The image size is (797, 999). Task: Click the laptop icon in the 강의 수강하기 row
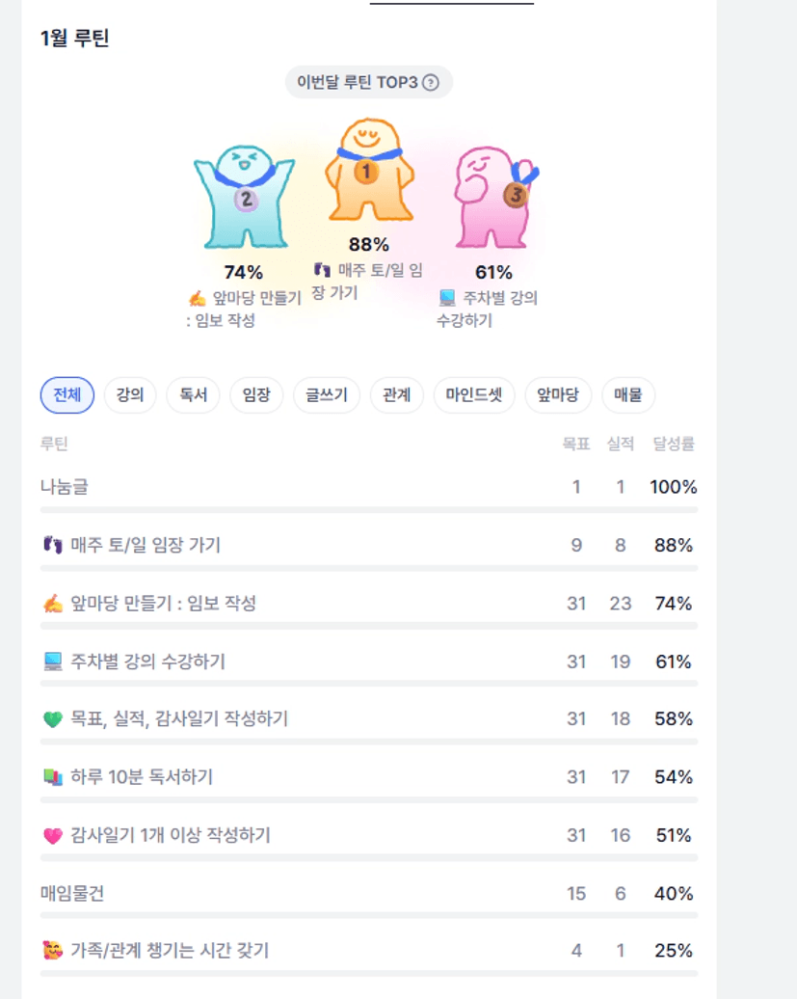tap(52, 661)
